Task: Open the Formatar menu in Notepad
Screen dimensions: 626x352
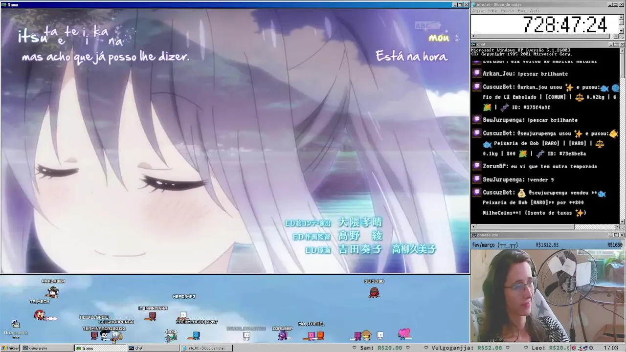Action: [x=508, y=11]
